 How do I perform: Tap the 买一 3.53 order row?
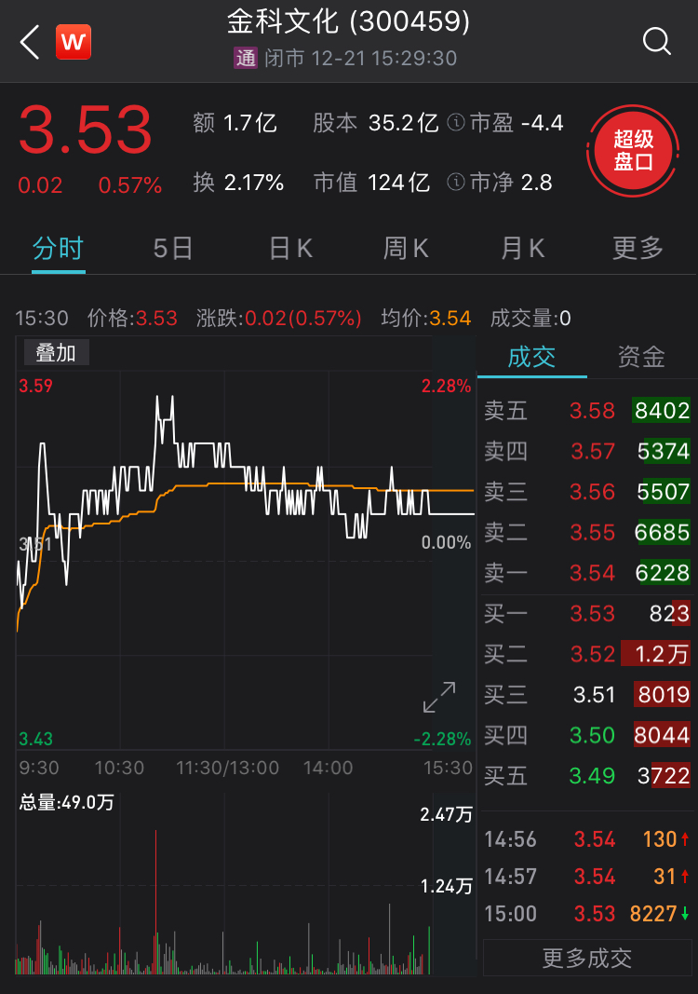click(x=587, y=614)
